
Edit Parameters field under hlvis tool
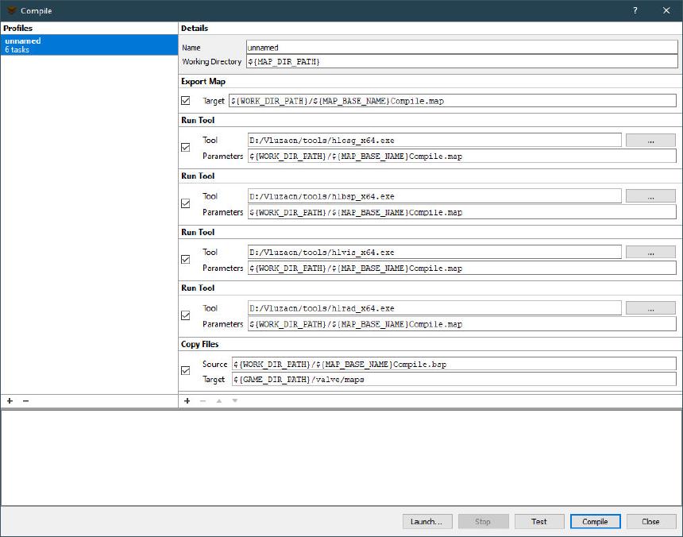point(461,268)
